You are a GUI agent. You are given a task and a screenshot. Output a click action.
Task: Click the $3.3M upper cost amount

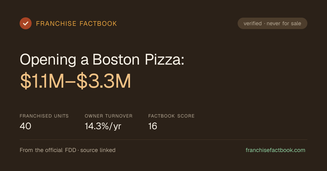point(104,81)
